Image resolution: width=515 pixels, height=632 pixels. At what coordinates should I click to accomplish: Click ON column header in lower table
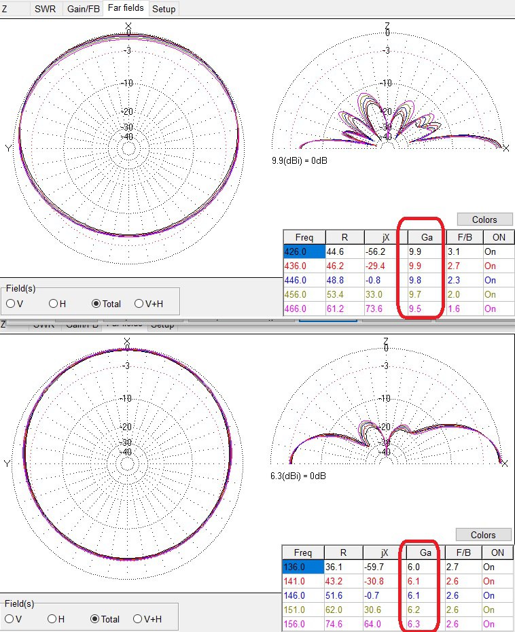coord(497,552)
